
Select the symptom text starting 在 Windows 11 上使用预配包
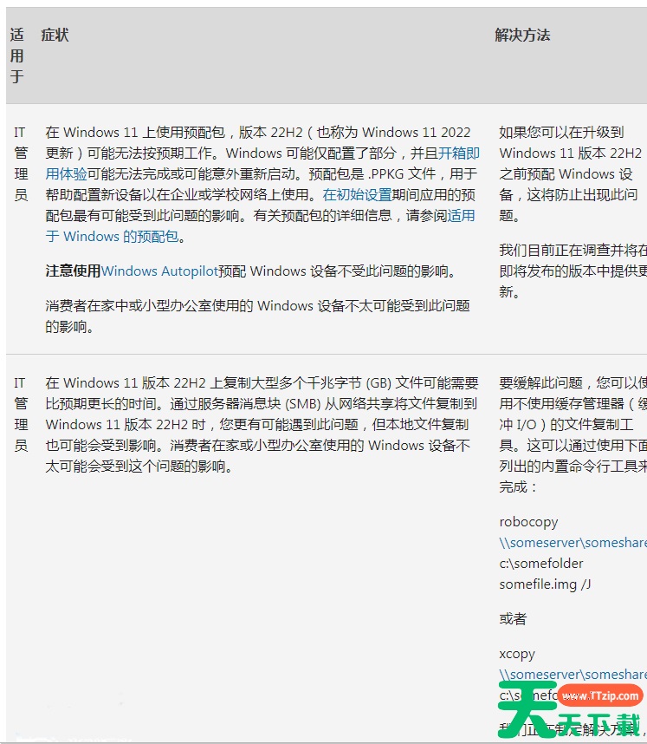pos(262,184)
